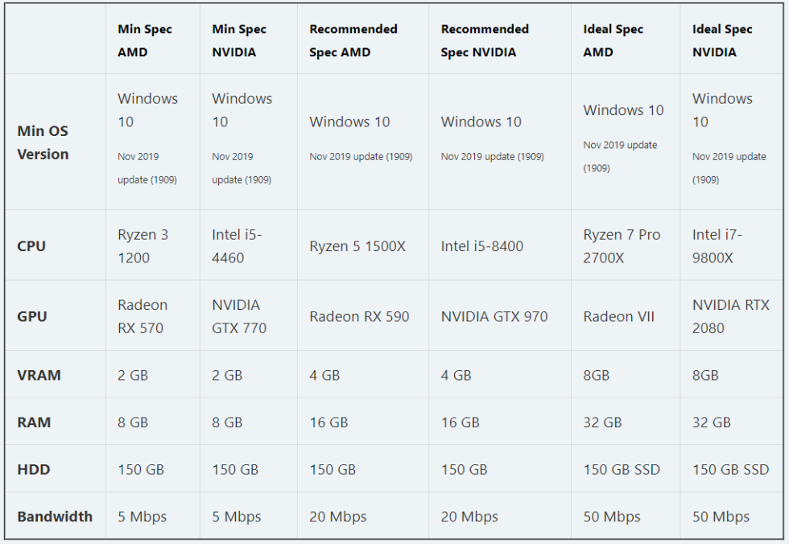The height and width of the screenshot is (544, 789).
Task: Click the 32 GB RAM cell under Ideal AMD
Action: 602,422
